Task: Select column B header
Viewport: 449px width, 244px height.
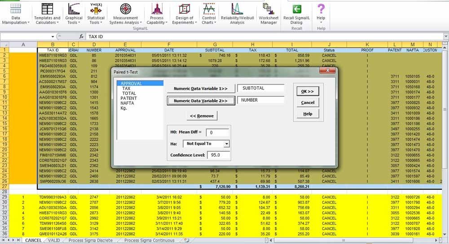Action: tap(53, 44)
